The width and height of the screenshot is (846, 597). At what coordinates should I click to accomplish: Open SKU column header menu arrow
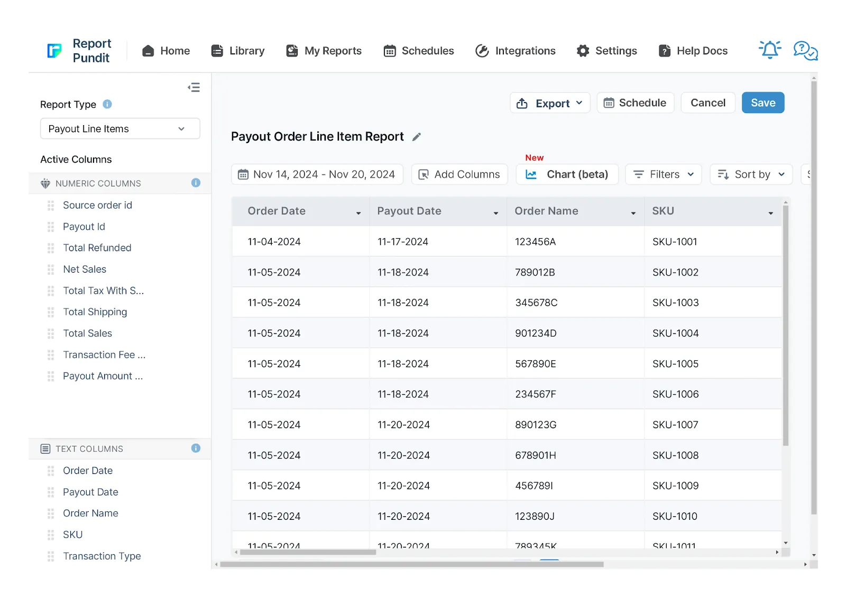point(771,213)
